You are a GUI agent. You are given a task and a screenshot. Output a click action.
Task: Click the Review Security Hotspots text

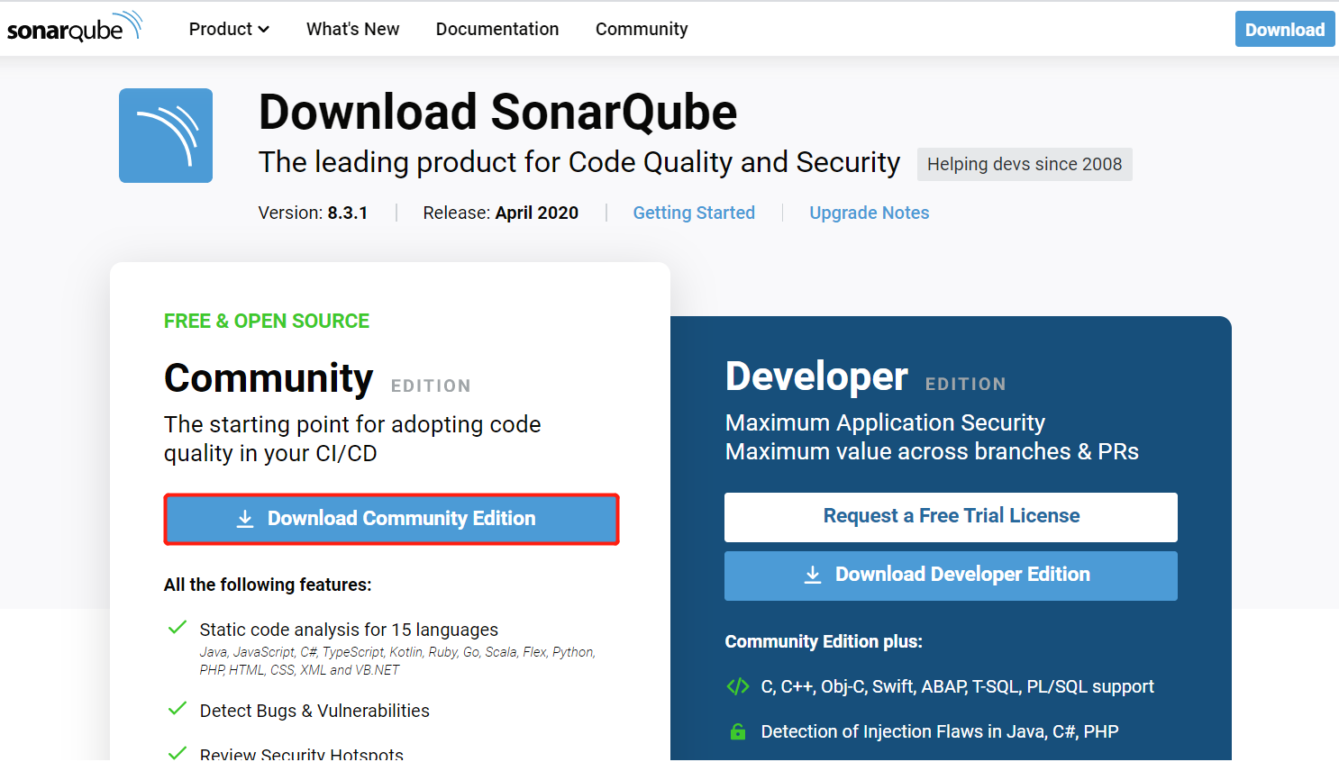(x=301, y=754)
